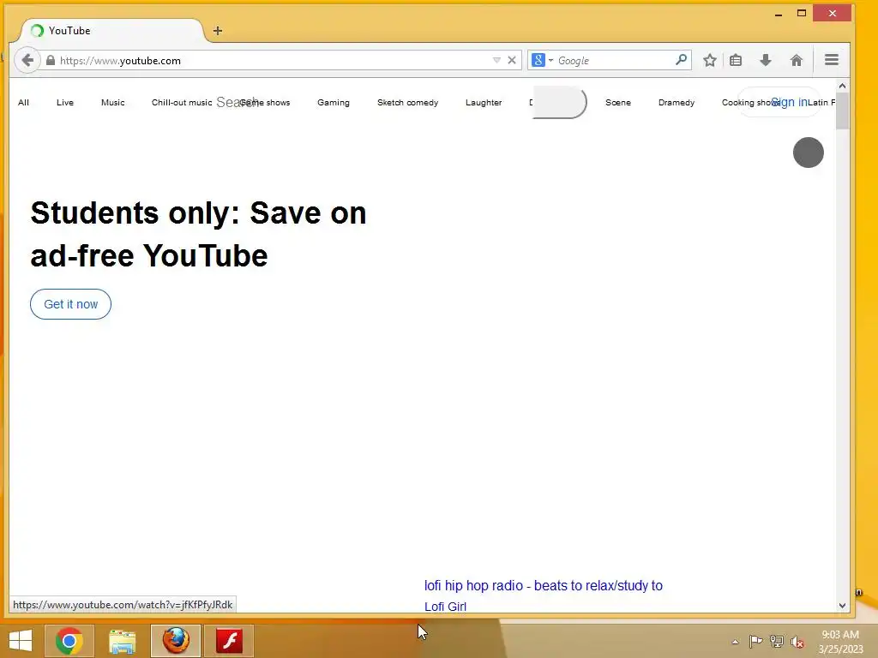The height and width of the screenshot is (658, 878).
Task: Open the downloads arrow icon
Action: (x=766, y=61)
